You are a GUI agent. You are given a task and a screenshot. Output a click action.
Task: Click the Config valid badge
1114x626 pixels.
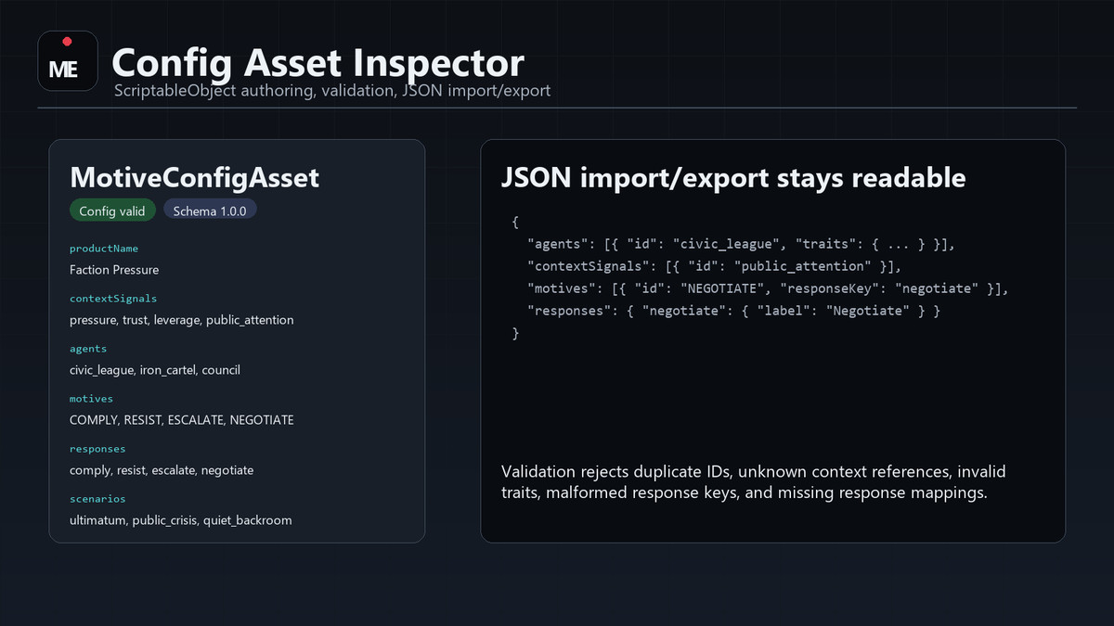[x=112, y=211]
